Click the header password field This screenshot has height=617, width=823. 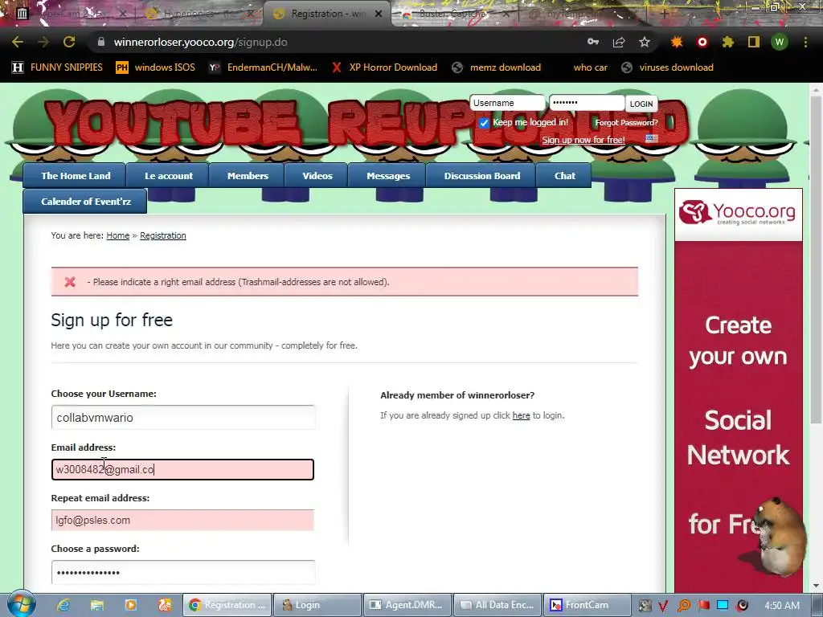[x=586, y=103]
